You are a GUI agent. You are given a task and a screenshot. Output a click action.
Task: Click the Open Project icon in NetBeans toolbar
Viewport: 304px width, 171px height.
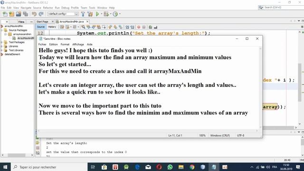(x=19, y=14)
